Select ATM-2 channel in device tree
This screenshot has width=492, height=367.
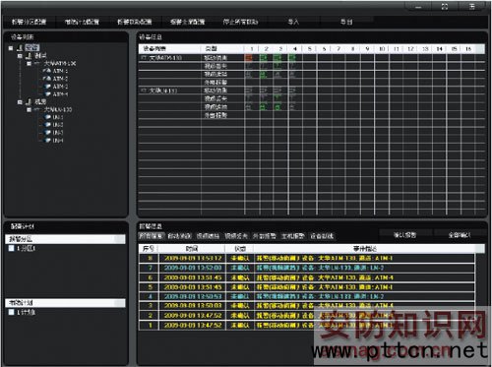[x=60, y=79]
